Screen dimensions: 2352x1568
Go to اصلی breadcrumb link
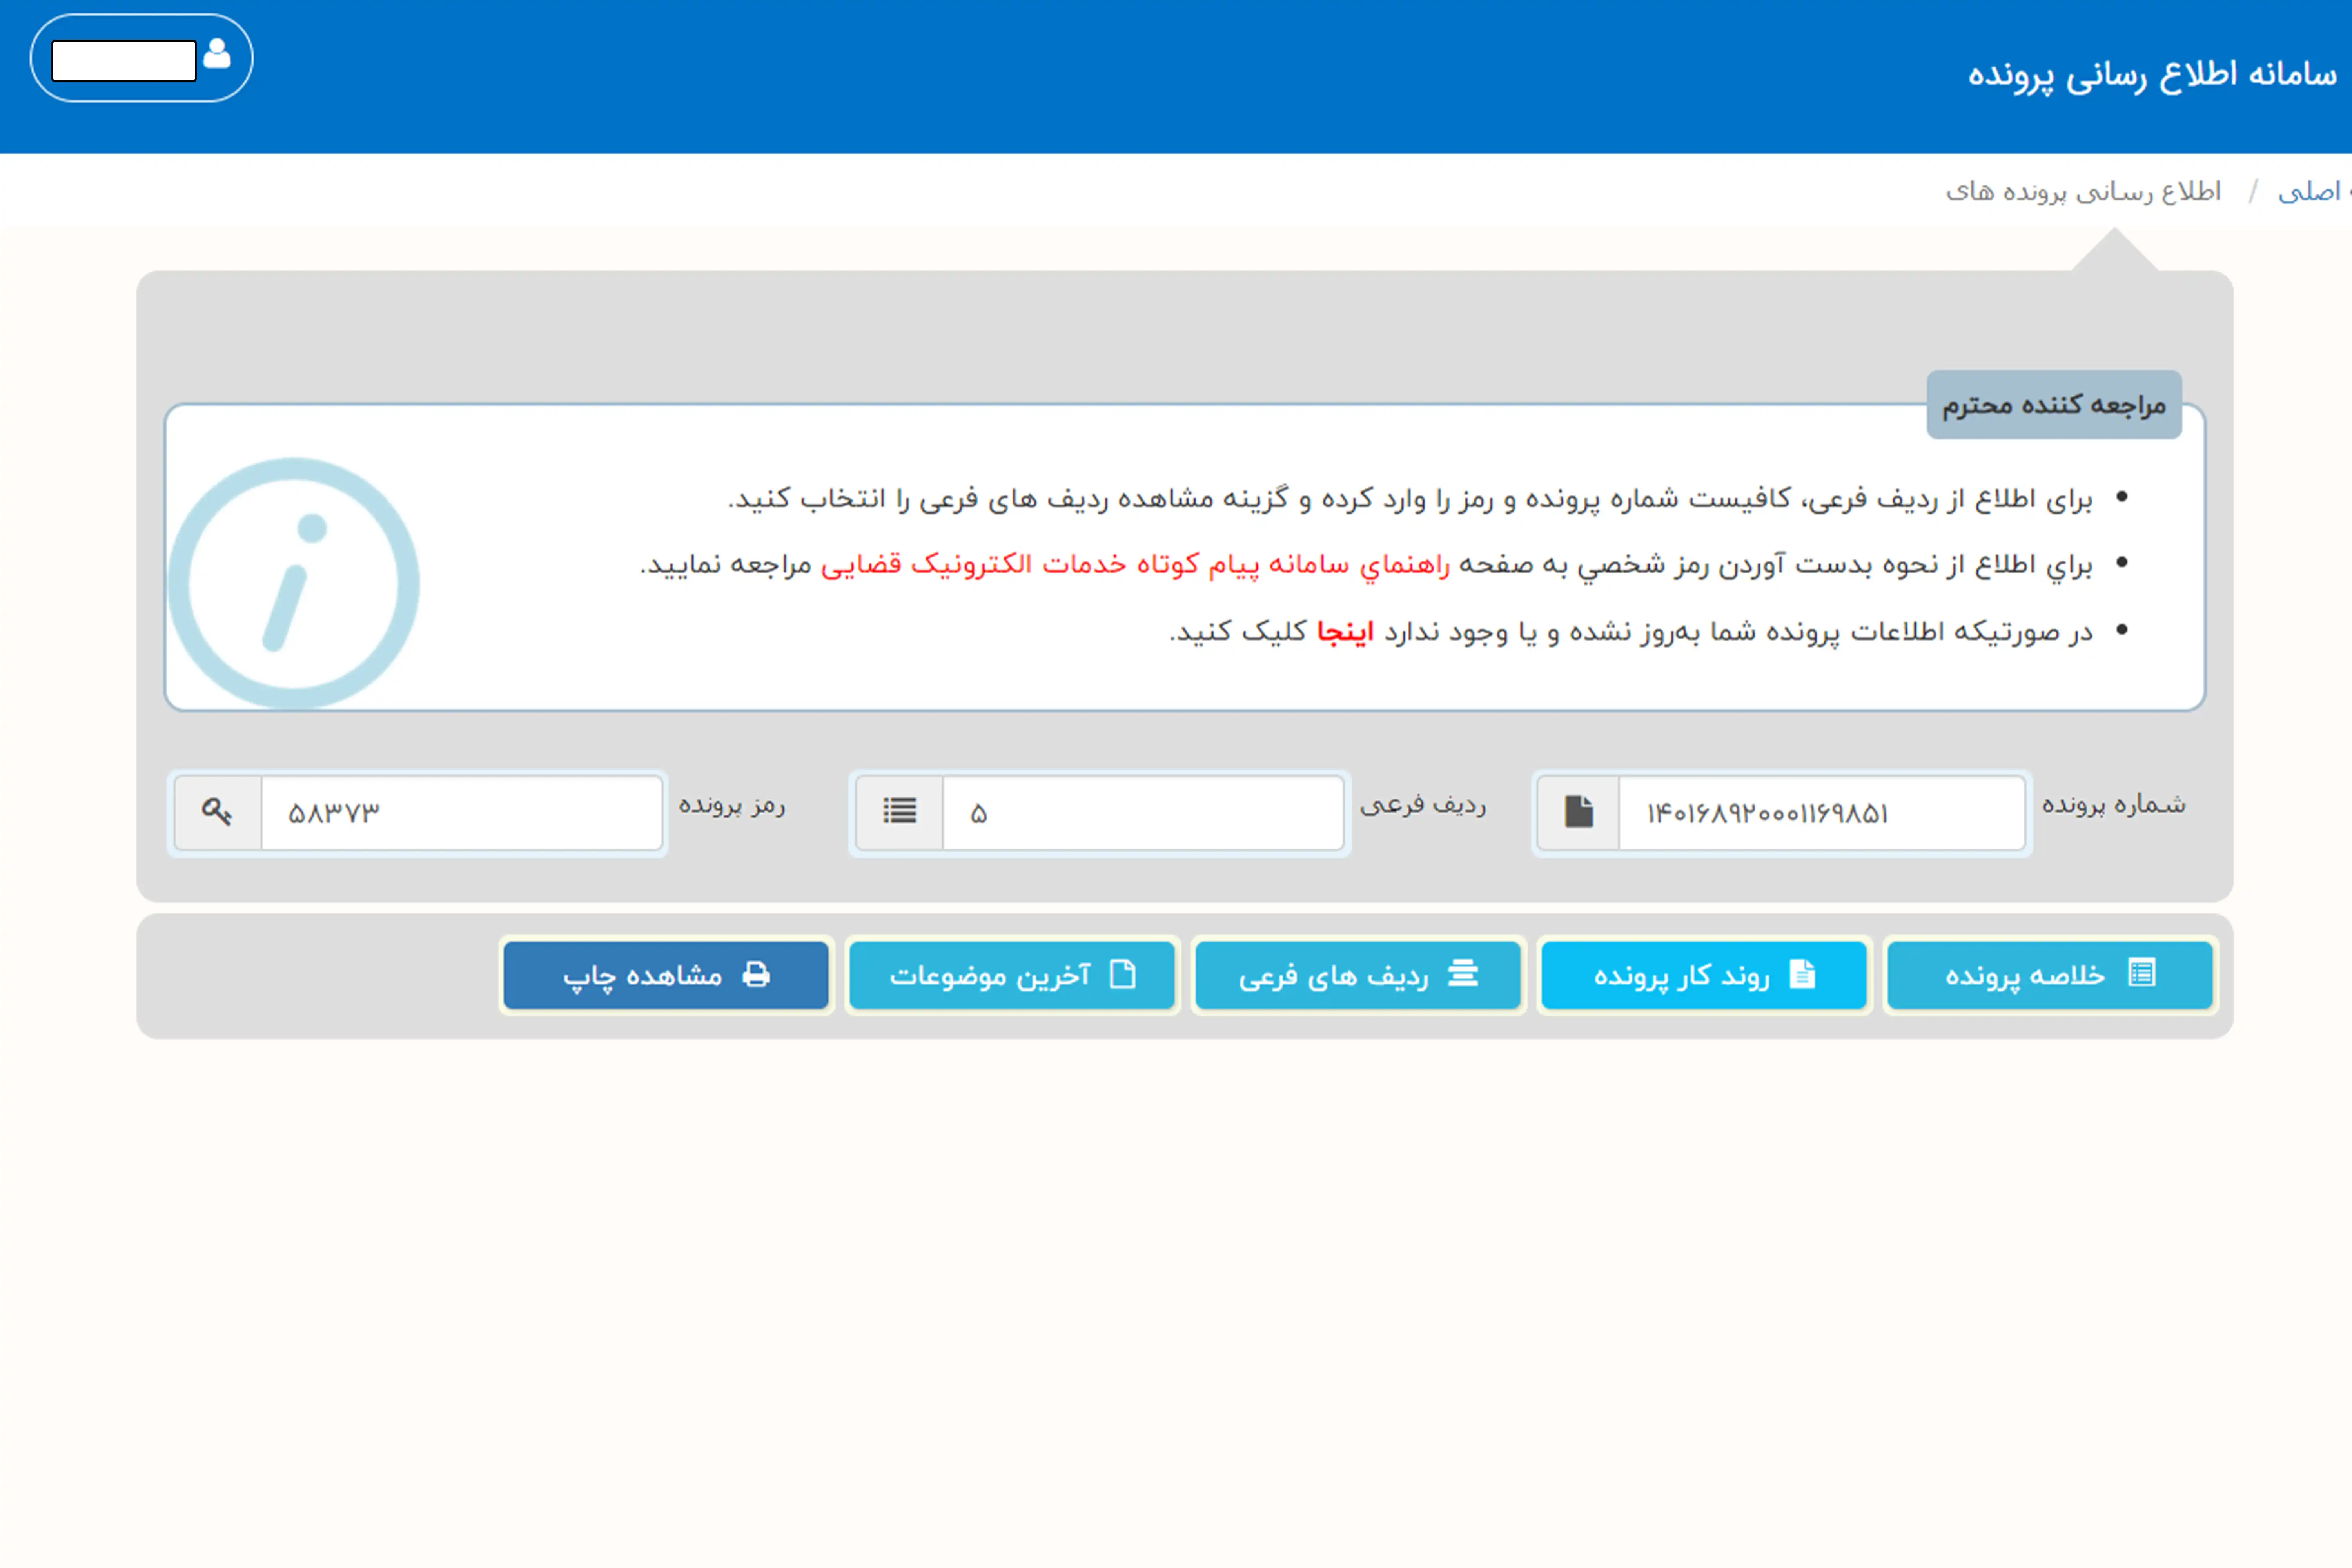(2311, 191)
